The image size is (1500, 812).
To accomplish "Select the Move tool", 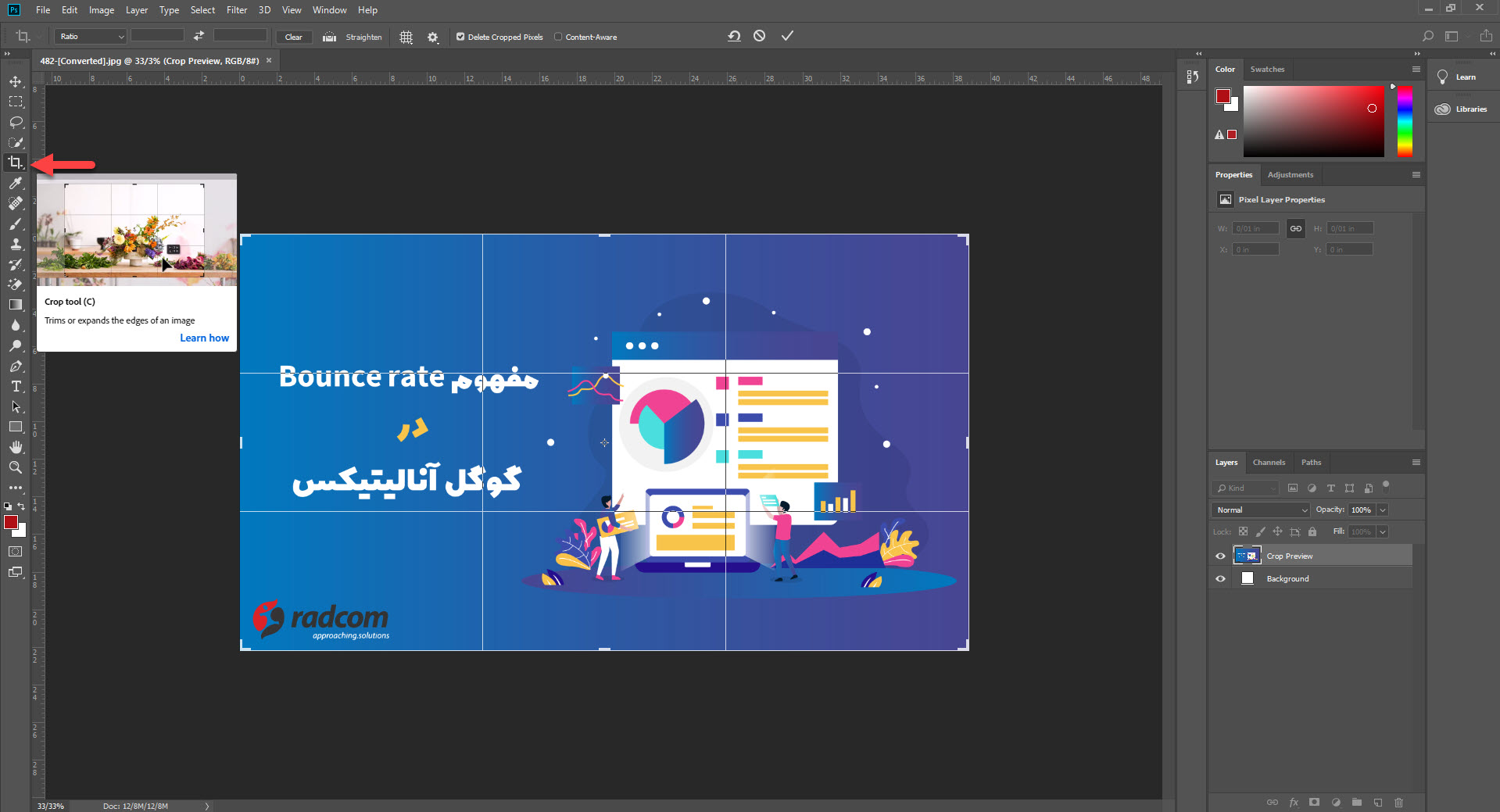I will pyautogui.click(x=16, y=80).
